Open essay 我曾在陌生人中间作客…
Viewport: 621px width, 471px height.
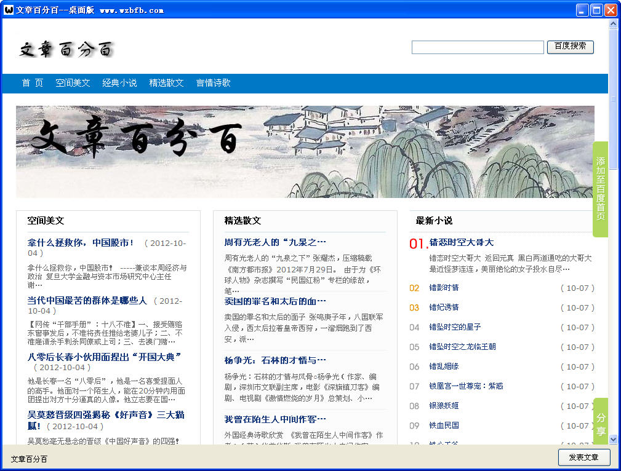[275, 419]
